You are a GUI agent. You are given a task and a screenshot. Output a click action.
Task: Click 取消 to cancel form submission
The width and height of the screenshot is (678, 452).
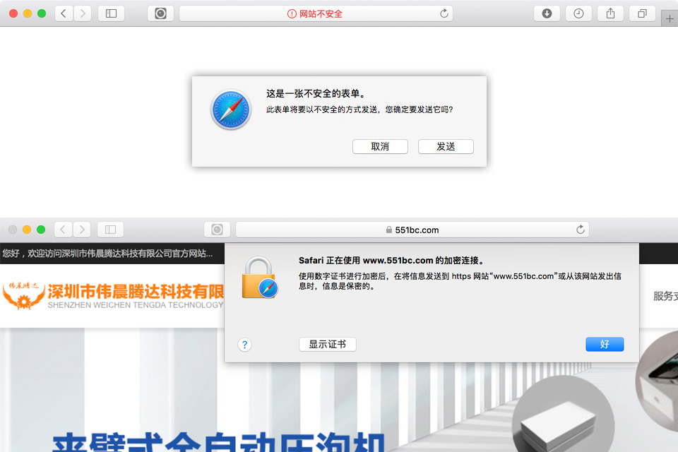[x=380, y=146]
